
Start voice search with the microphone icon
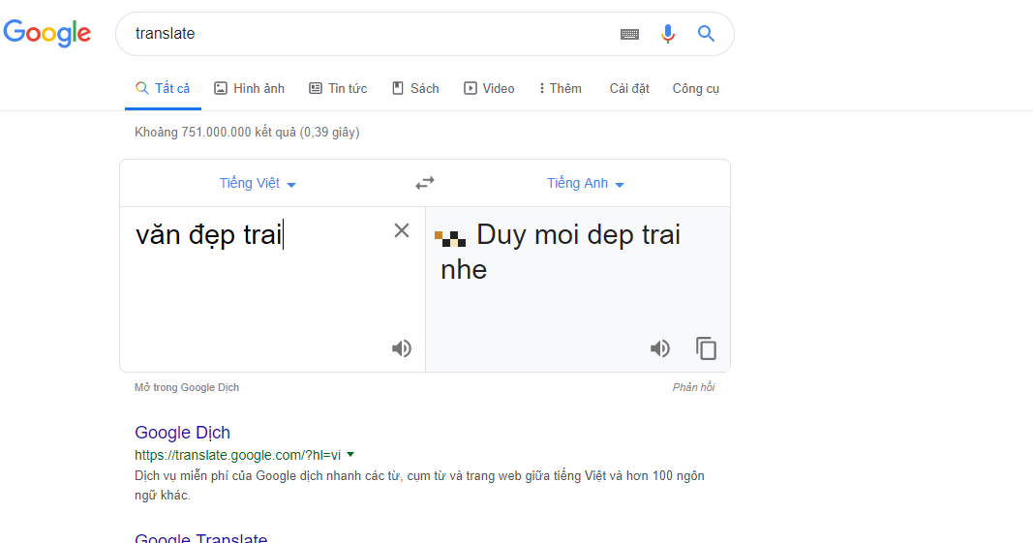click(667, 34)
